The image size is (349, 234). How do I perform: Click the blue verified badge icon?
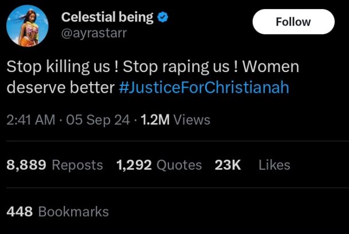click(x=163, y=17)
